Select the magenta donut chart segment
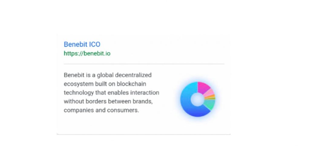This screenshot has height=165, width=310. click(203, 87)
